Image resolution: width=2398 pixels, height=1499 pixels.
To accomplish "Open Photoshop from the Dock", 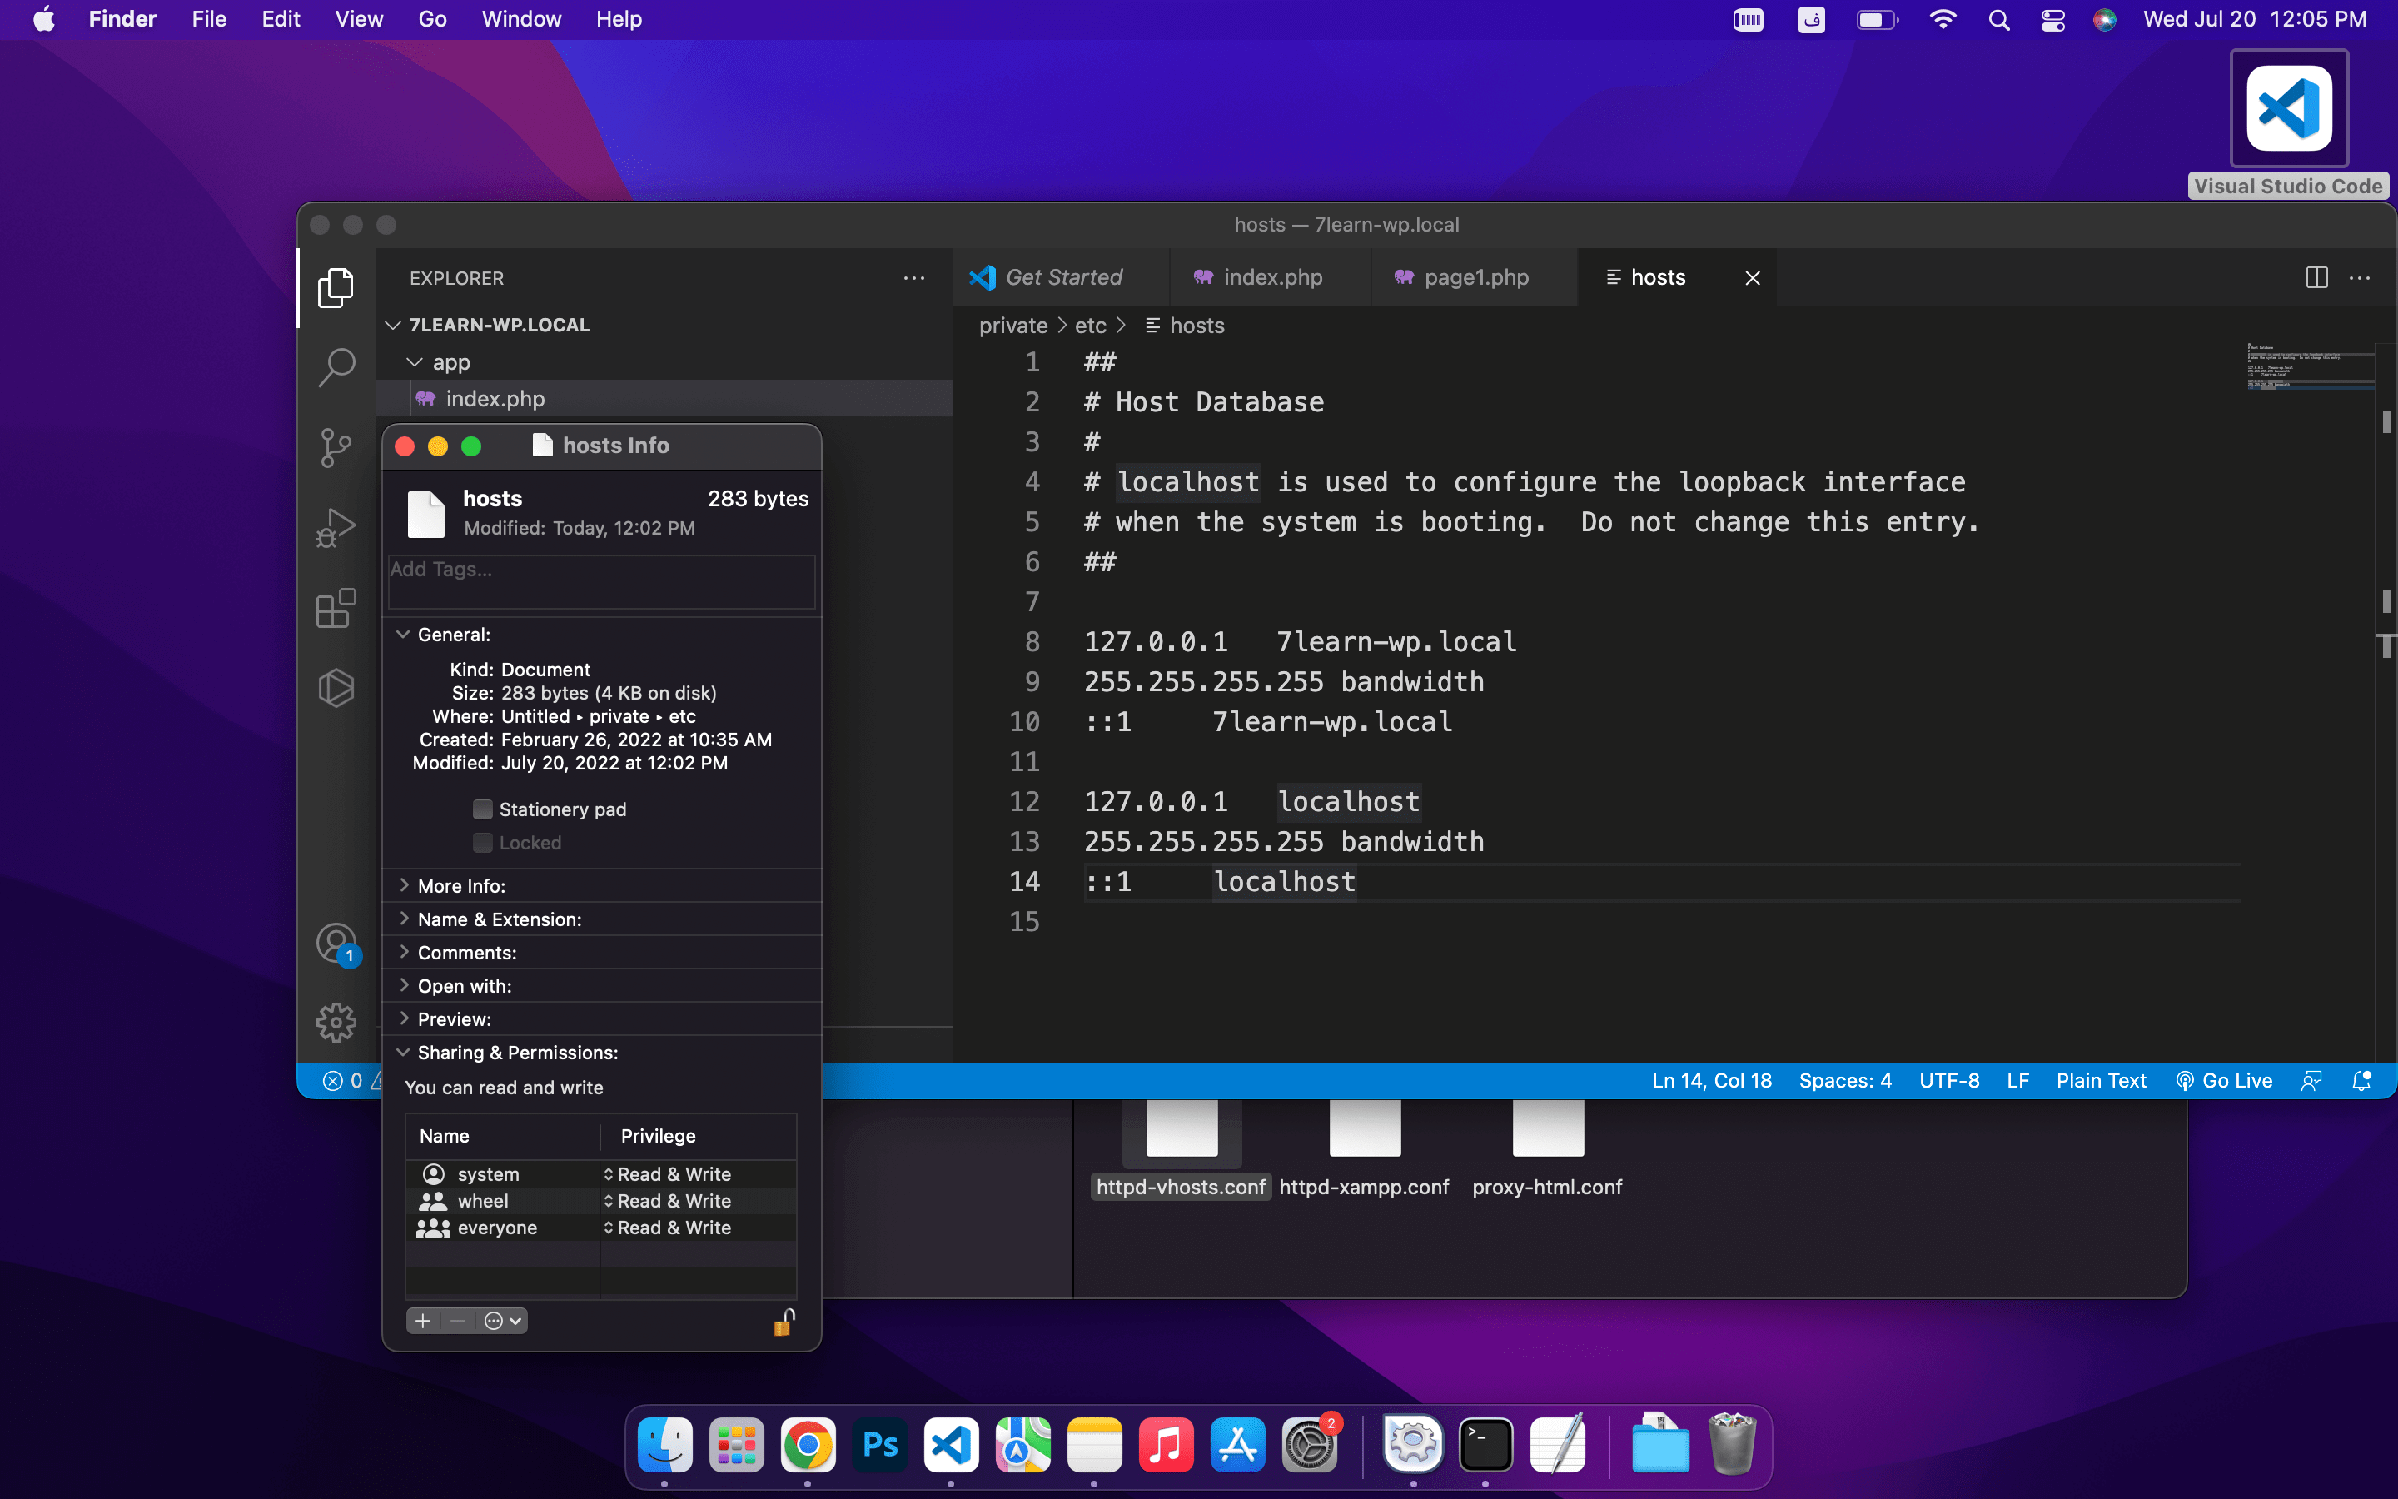I will point(880,1445).
